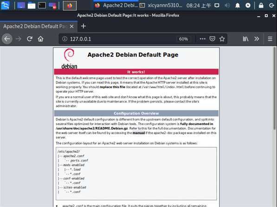Close the Apache2 Debian Default Page tab
The width and height of the screenshot is (277, 207).
[71, 26]
